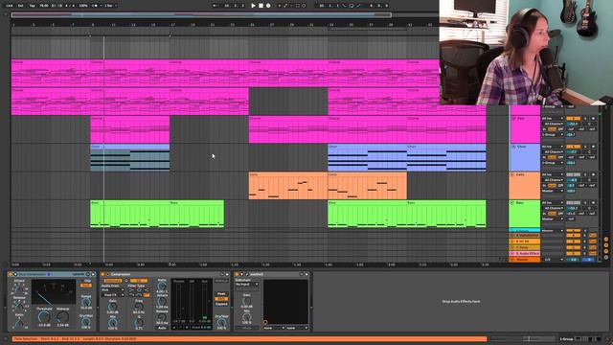Fold the Bass track
Screen dimensions: 613x345
(512, 202)
